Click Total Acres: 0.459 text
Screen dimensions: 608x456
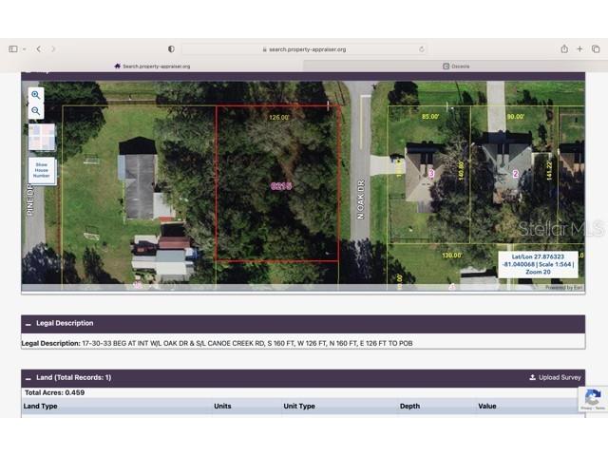click(55, 392)
